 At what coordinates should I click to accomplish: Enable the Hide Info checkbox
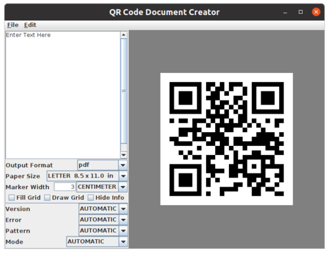(x=91, y=198)
